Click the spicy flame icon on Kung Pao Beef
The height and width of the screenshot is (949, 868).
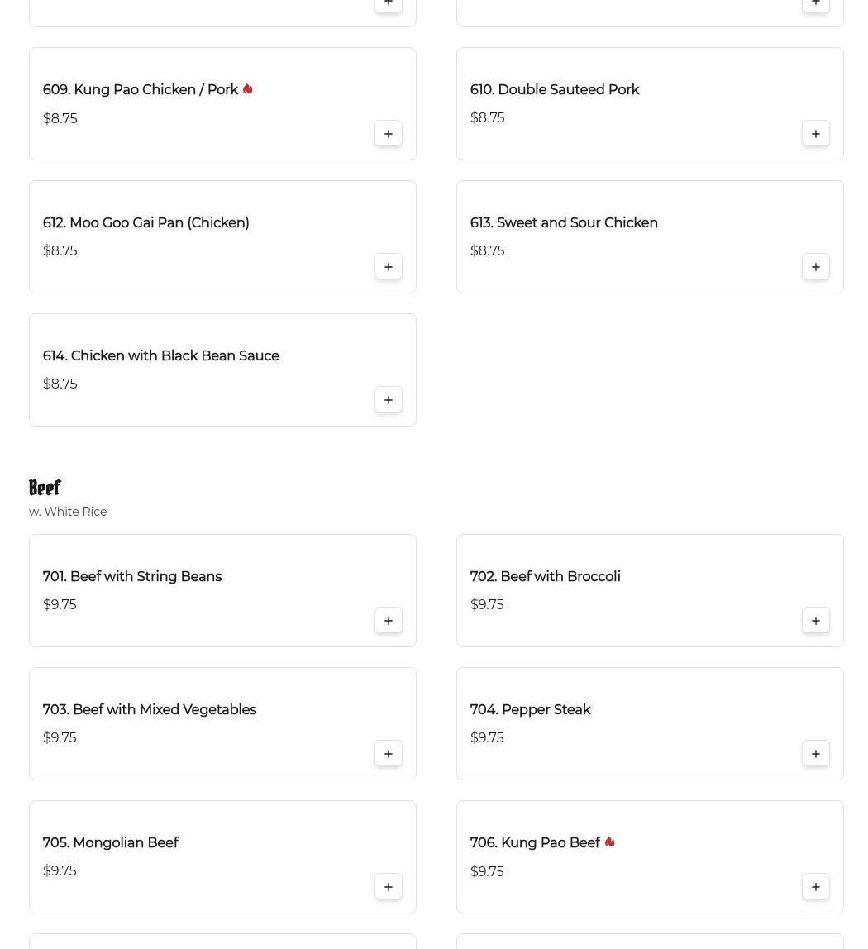pos(609,842)
